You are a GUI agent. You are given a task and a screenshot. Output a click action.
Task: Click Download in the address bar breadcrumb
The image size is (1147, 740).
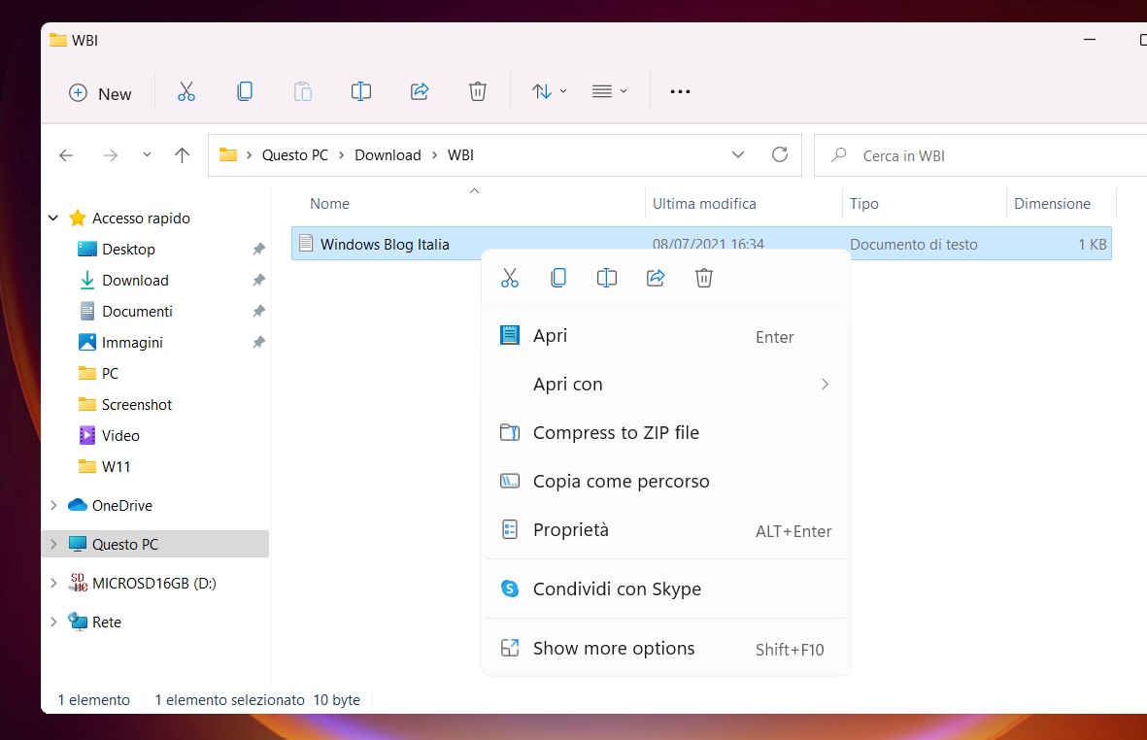(x=388, y=155)
